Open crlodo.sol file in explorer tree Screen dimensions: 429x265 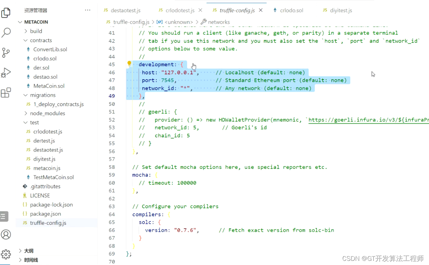[x=45, y=58]
